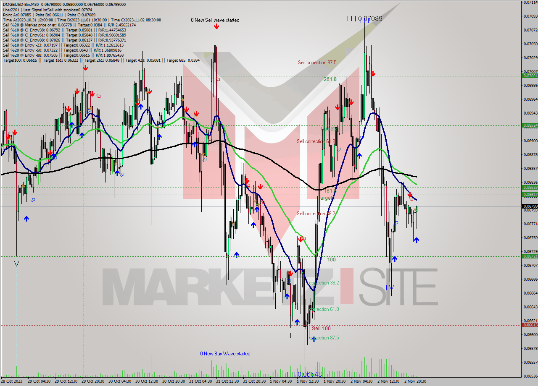Screen dimensions: 538x386
Task: Click the '2 Nov 20:30' time label
Action: 415,381
